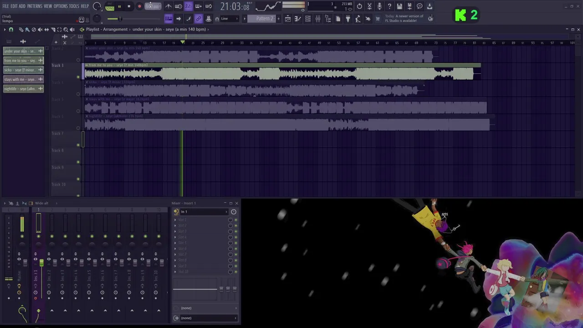
Task: Open the snap Line dropdown
Action: [230, 19]
